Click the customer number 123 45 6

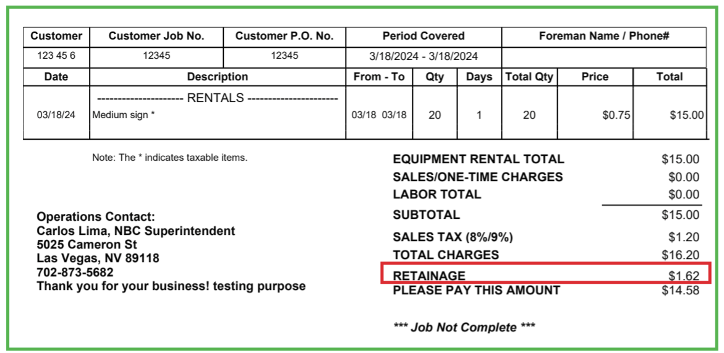coord(56,56)
